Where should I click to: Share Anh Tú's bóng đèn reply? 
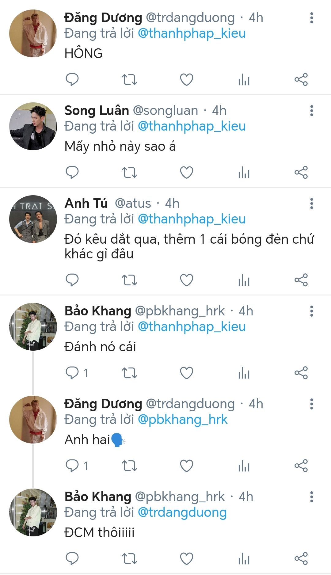(x=301, y=280)
